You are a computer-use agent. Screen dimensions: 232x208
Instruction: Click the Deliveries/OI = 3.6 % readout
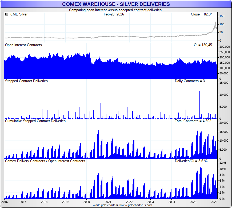click(191, 161)
